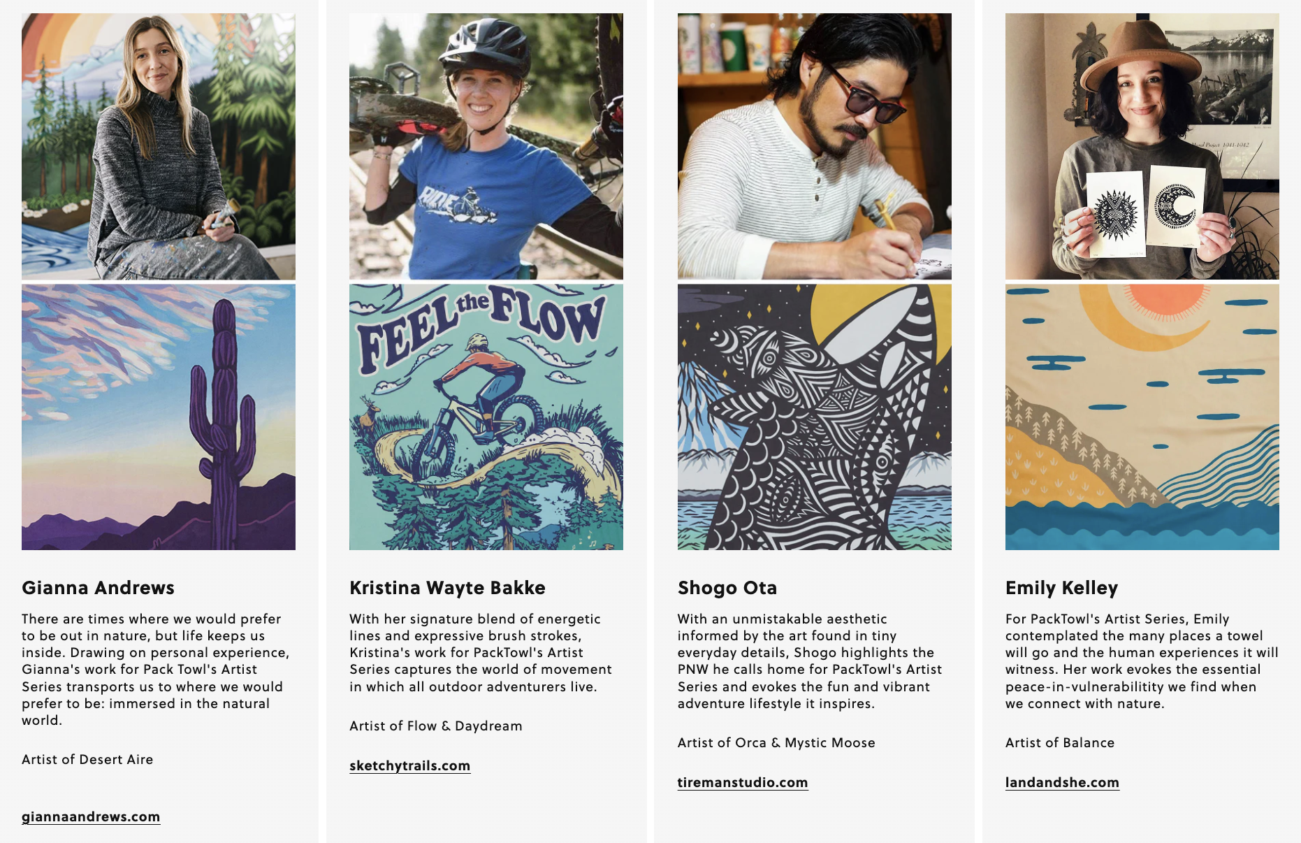The height and width of the screenshot is (843, 1301).
Task: Go to the landandshe.com link
Action: 1062,782
